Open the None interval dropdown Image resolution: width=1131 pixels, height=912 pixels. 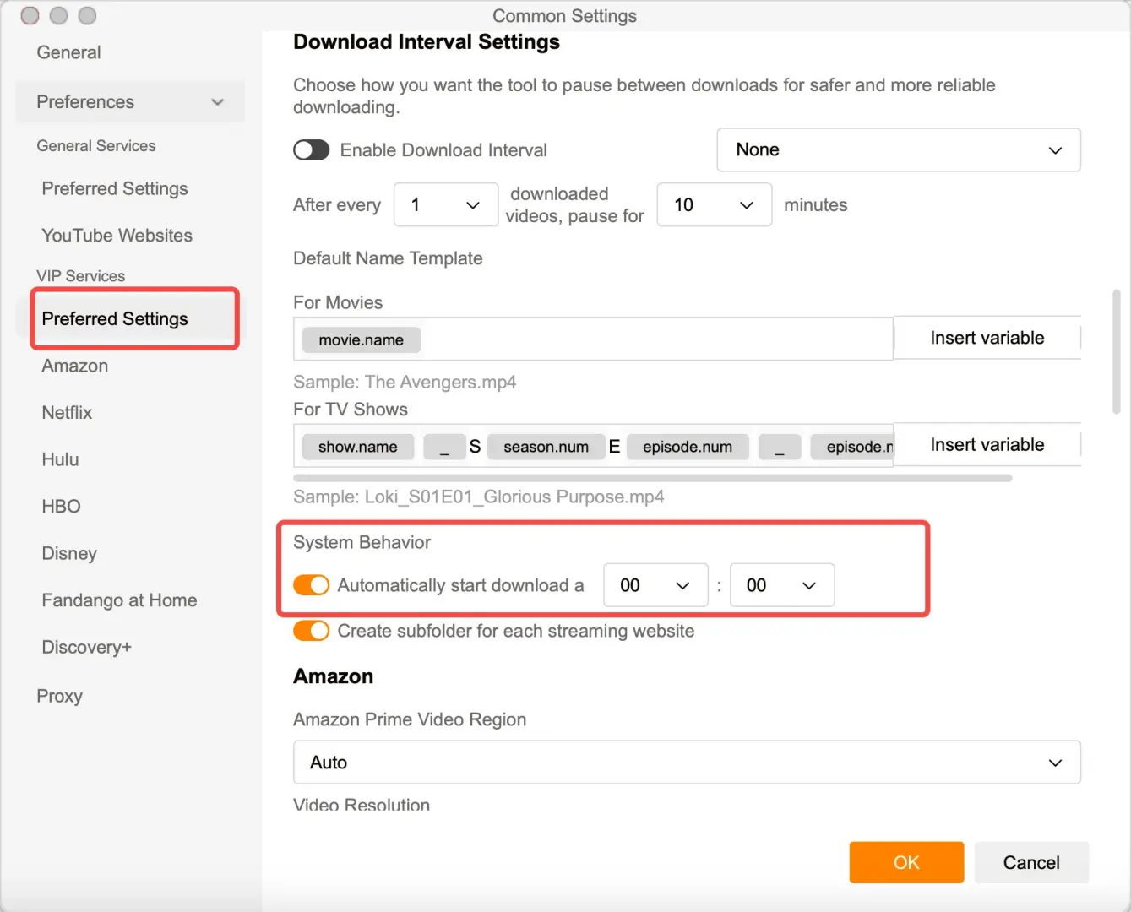pos(899,150)
